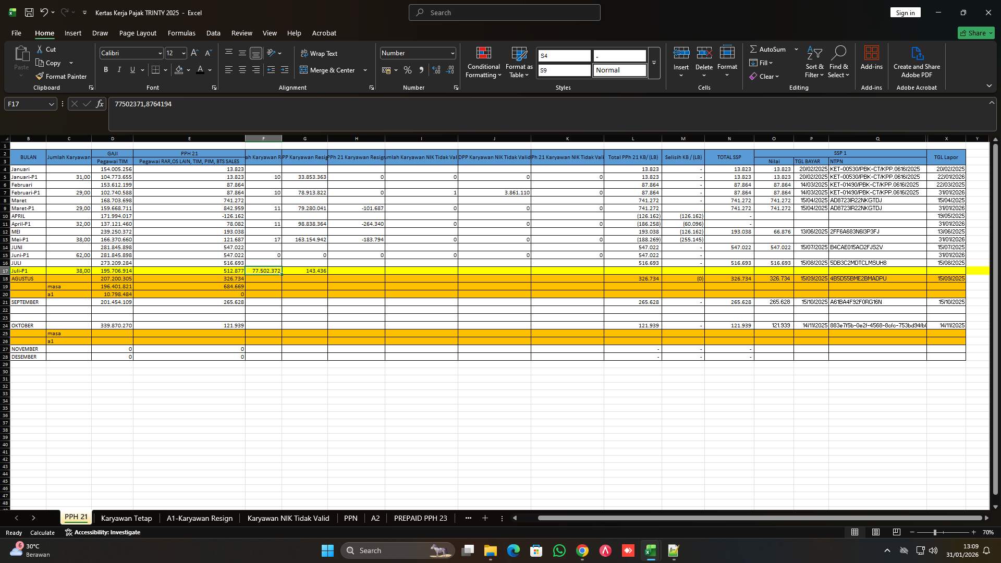Click the Share button

click(975, 32)
